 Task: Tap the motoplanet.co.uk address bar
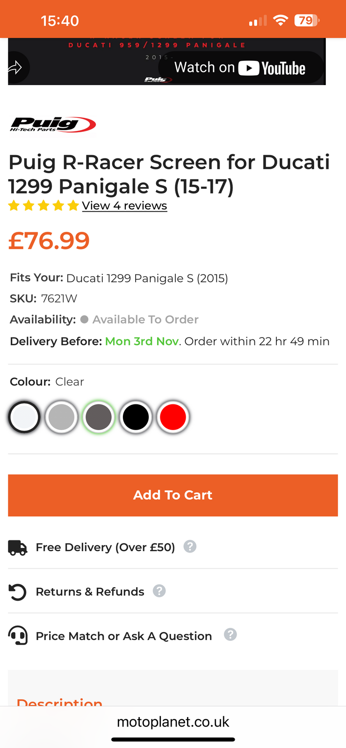point(173,722)
